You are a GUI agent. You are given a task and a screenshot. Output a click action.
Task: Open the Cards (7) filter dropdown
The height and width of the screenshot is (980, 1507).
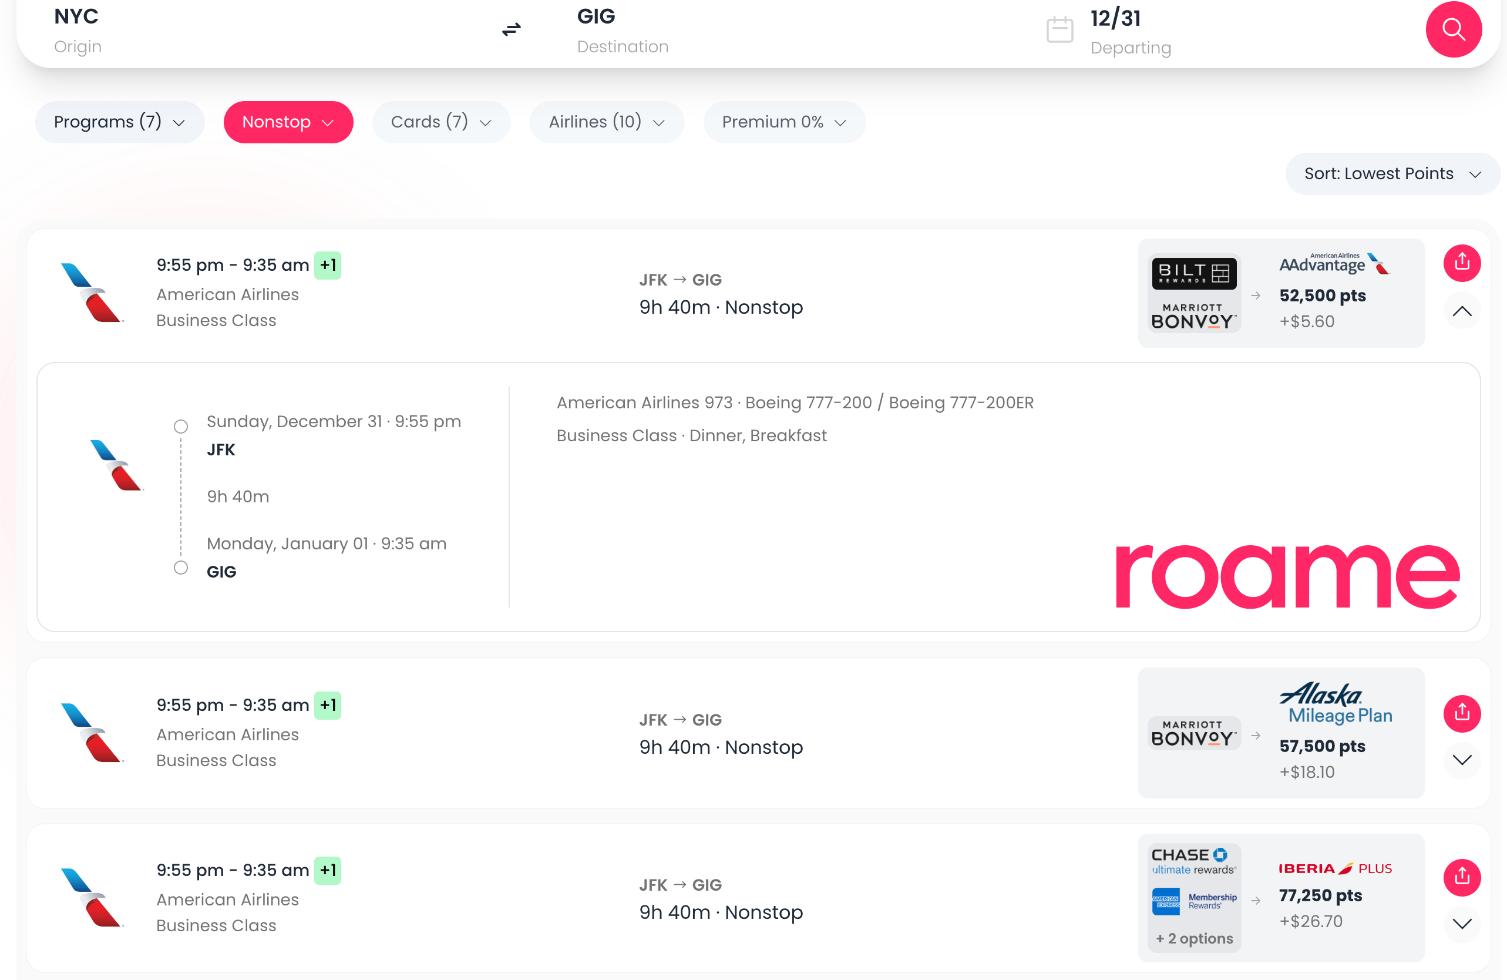point(440,122)
